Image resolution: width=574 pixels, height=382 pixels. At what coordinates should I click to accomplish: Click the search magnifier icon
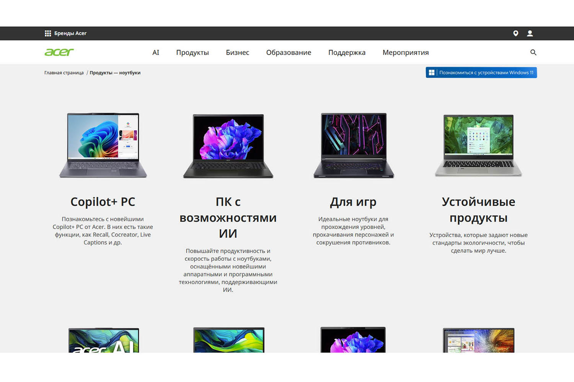[533, 52]
